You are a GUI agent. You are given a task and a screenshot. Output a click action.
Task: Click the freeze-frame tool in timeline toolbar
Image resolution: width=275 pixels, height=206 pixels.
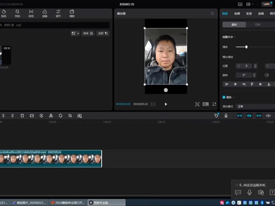32,116
